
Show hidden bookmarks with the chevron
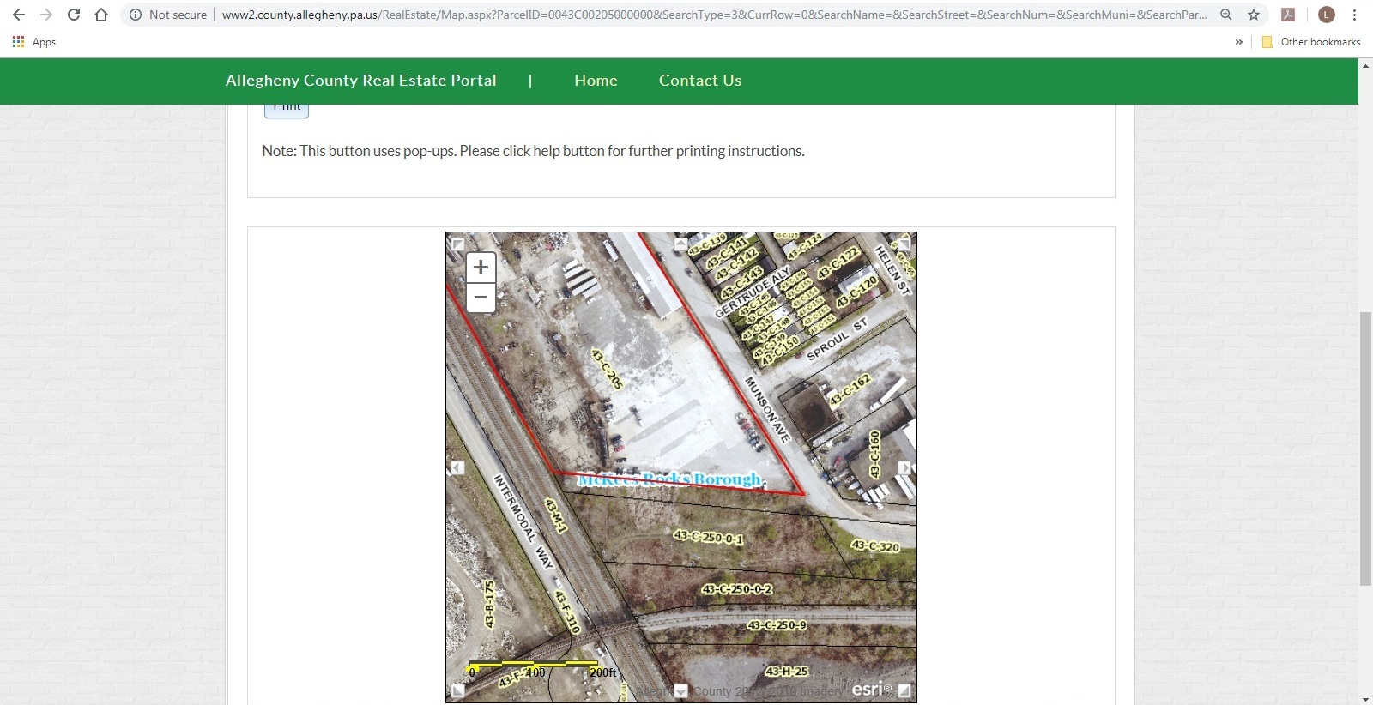click(1238, 41)
